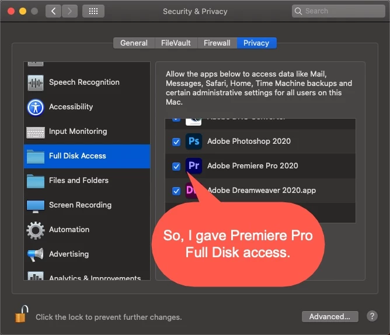Select Accessibility in the sidebar list
This screenshot has height=335, width=390.
(x=87, y=107)
